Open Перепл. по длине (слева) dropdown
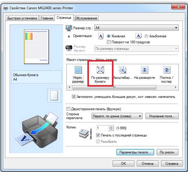Screen dimensions: 188x172 pos(117,116)
